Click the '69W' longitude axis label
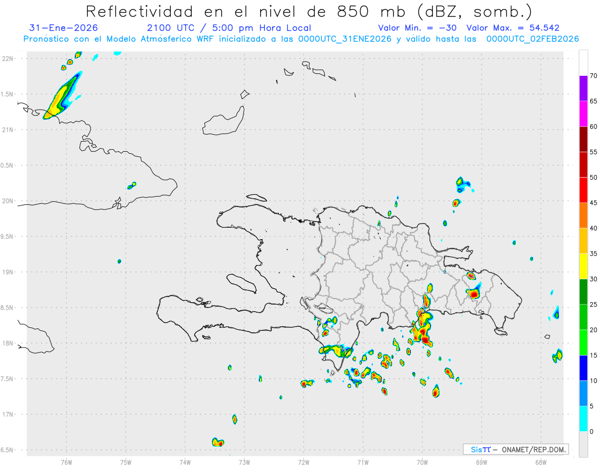This screenshot has width=607, height=469. (x=482, y=462)
